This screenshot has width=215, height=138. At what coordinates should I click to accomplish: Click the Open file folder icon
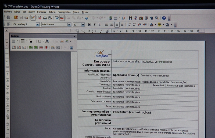click(x=16, y=17)
